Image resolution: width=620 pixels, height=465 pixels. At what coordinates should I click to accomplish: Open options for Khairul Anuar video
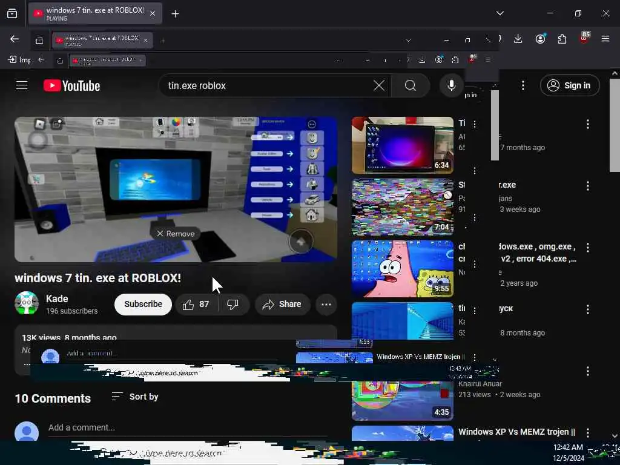pyautogui.click(x=587, y=371)
